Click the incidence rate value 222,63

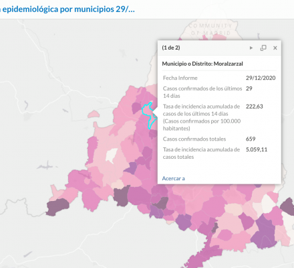(x=255, y=107)
